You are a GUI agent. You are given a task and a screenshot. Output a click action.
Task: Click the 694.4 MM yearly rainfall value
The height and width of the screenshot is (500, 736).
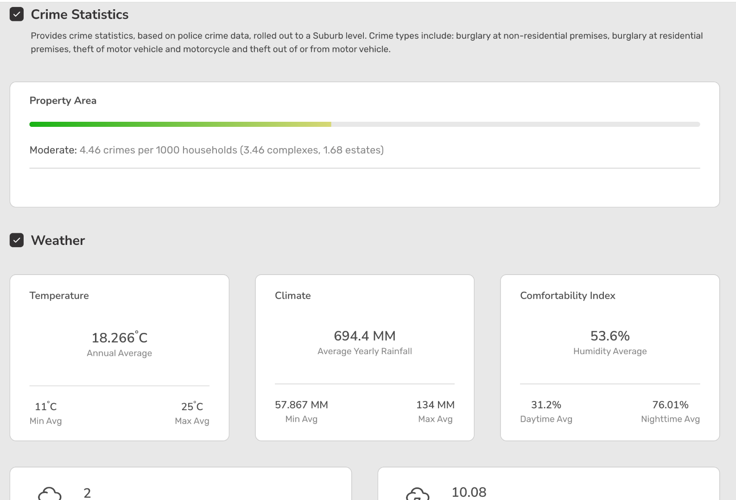[x=364, y=336]
